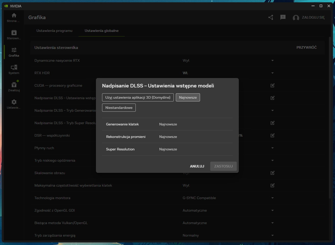Expand Dynamiczne nasycenie RTX dropdown

coord(272,61)
